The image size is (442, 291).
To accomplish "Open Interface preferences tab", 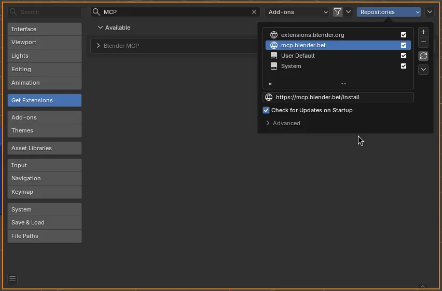I will pos(45,29).
